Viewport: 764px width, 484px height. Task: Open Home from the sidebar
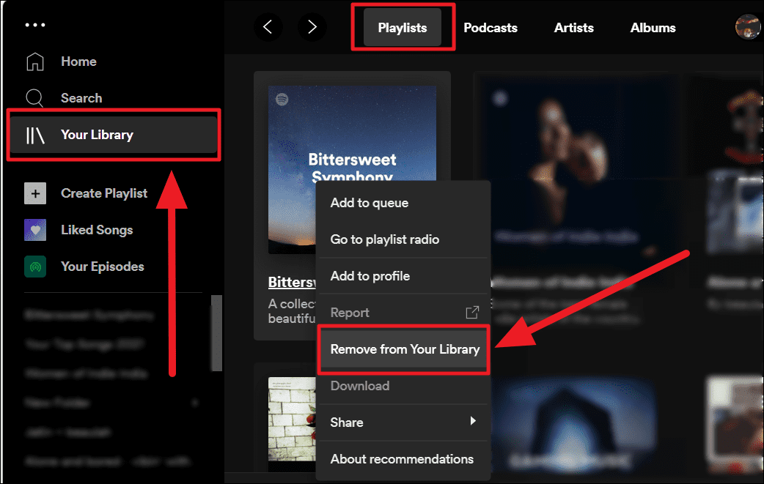click(x=78, y=62)
